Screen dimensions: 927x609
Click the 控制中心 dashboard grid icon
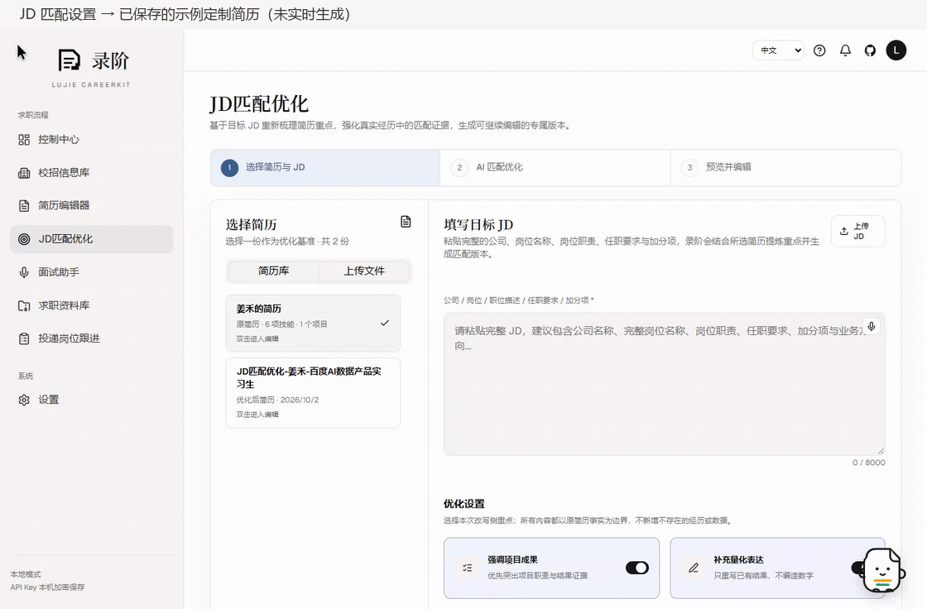point(24,140)
